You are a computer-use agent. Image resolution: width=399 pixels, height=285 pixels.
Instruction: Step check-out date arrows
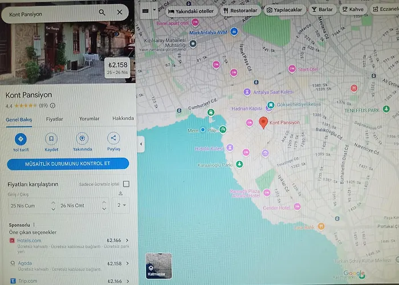tap(104, 205)
